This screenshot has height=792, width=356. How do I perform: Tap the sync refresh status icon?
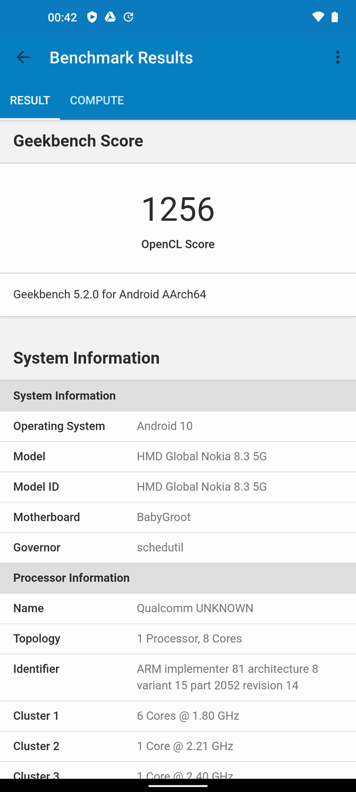click(x=129, y=17)
